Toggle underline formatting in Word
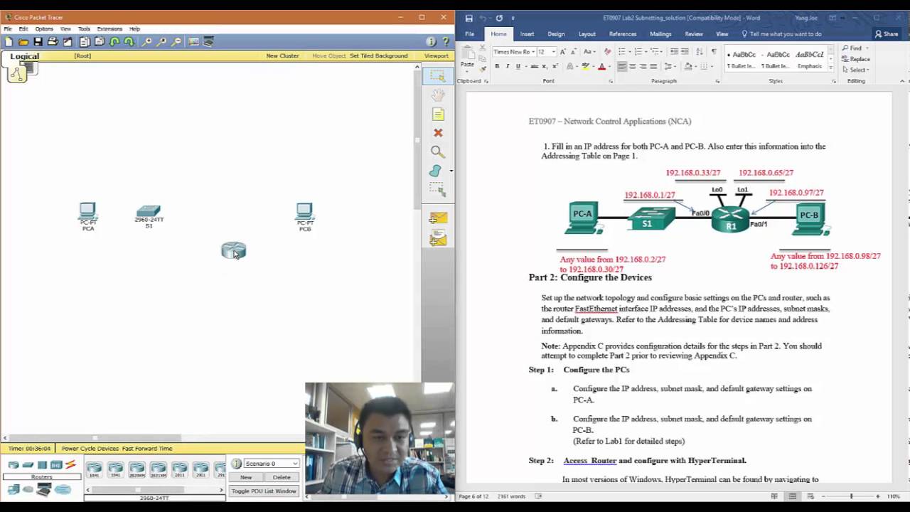 coord(518,66)
